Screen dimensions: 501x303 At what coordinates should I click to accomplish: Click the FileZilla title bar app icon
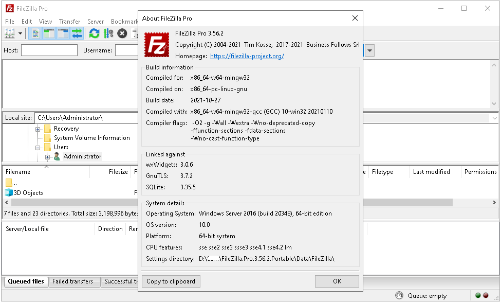[10, 8]
